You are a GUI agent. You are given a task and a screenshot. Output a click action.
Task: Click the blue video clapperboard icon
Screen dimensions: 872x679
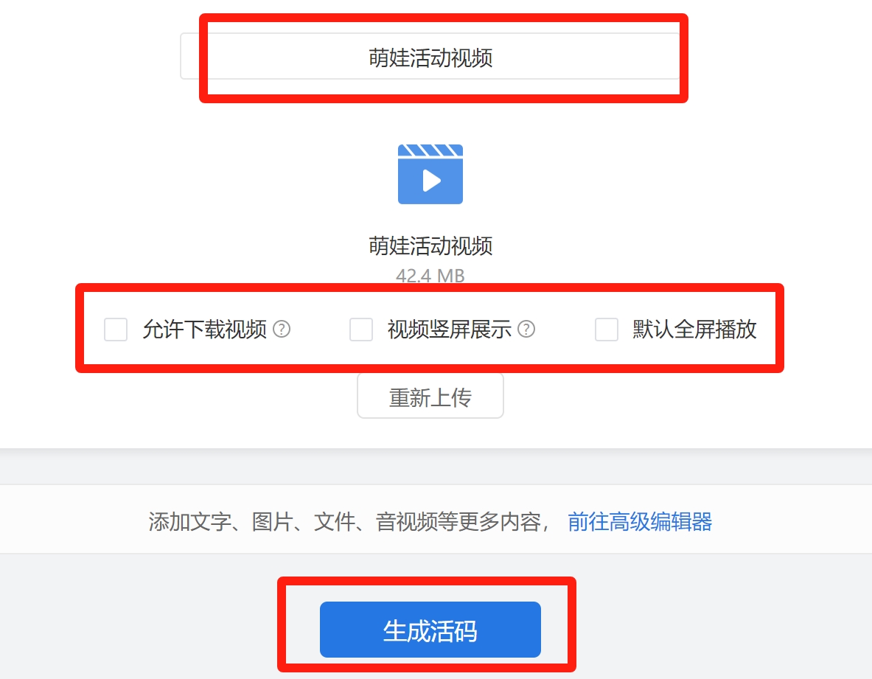click(430, 174)
